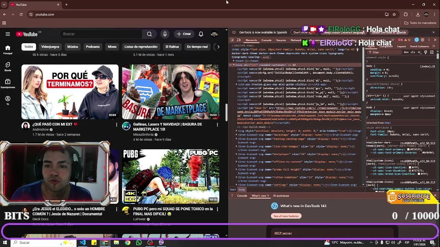
Task: Open DevTools AI assistance icon in toolbar
Action: (417, 40)
